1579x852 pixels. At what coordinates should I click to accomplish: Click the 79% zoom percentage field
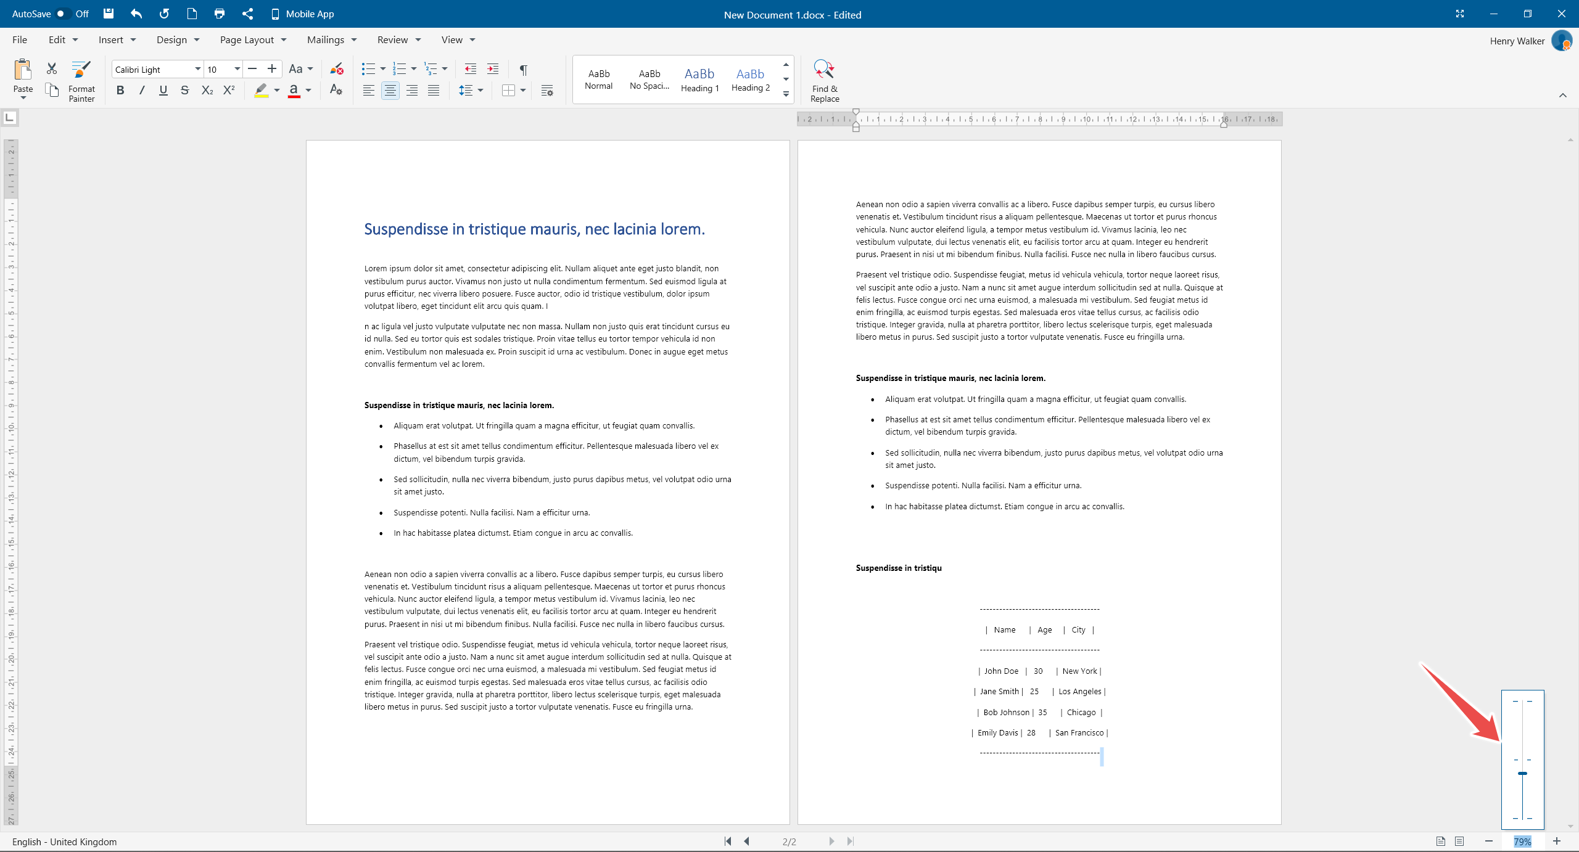point(1522,842)
